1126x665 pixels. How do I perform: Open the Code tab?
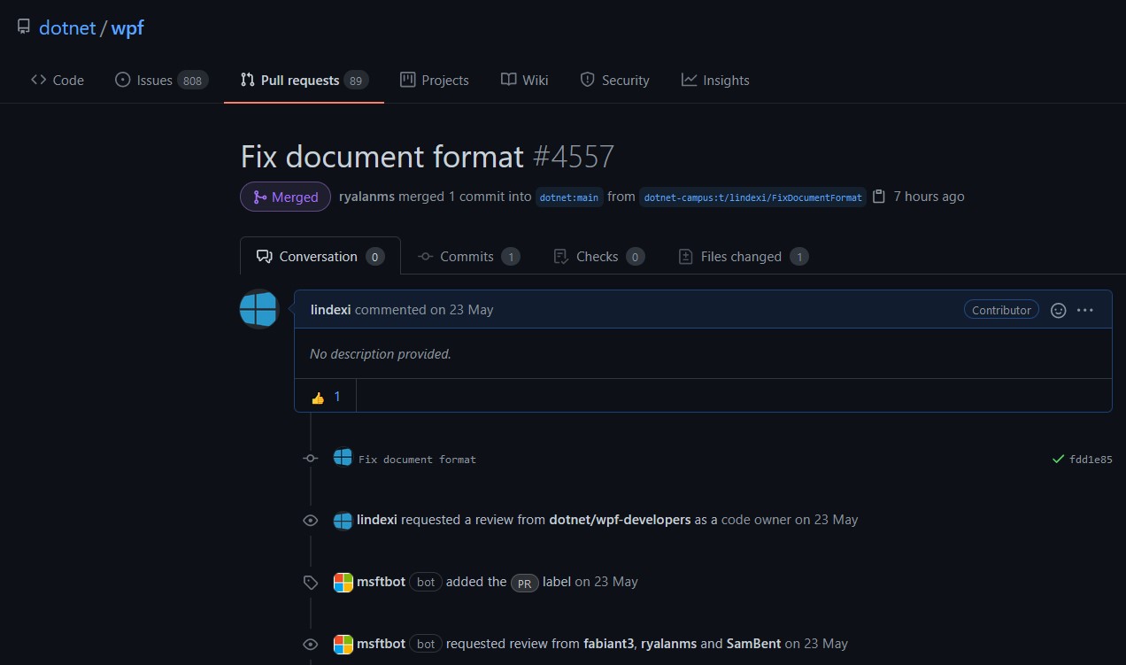point(58,81)
